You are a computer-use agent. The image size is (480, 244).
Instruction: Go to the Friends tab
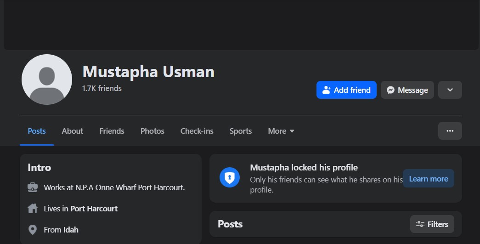point(112,131)
